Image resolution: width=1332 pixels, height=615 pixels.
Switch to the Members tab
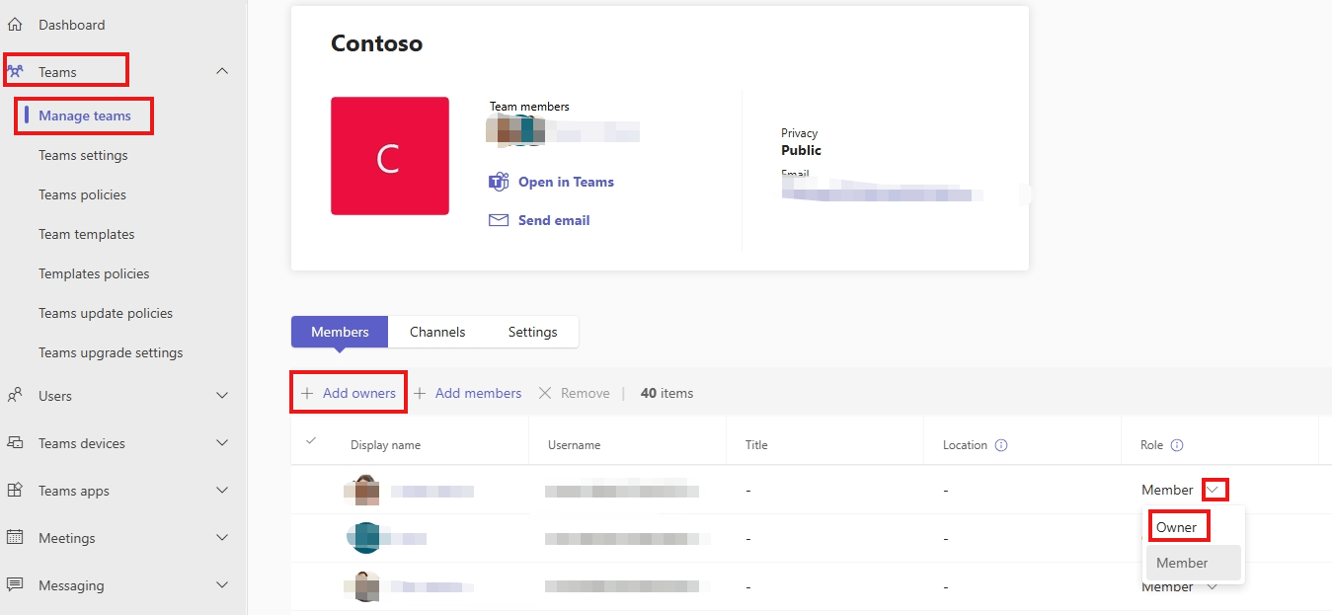tap(340, 332)
